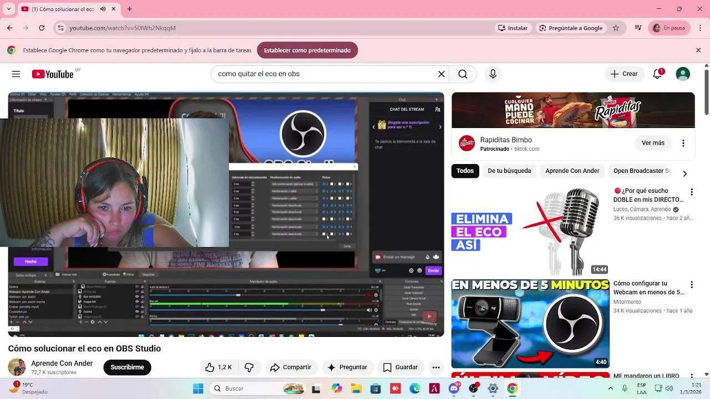Open weather widget '19°C Despejado'

point(30,388)
